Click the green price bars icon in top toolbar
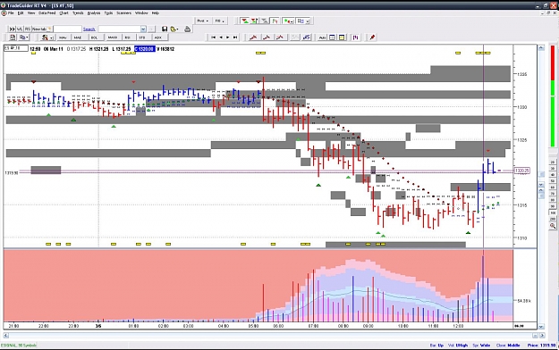This screenshot has height=350, width=559. (275, 21)
